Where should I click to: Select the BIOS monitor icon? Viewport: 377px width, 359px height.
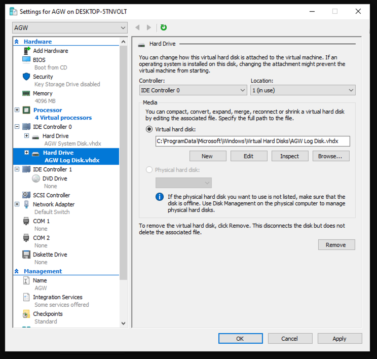(x=27, y=60)
